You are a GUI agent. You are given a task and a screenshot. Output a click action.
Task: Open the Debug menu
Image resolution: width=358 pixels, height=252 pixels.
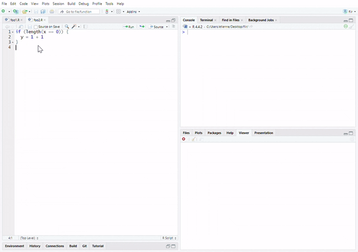pos(83,4)
